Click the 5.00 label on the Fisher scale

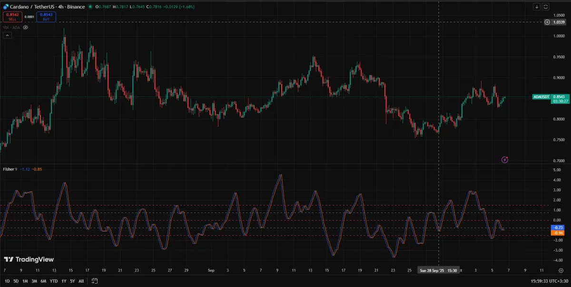[x=557, y=169]
